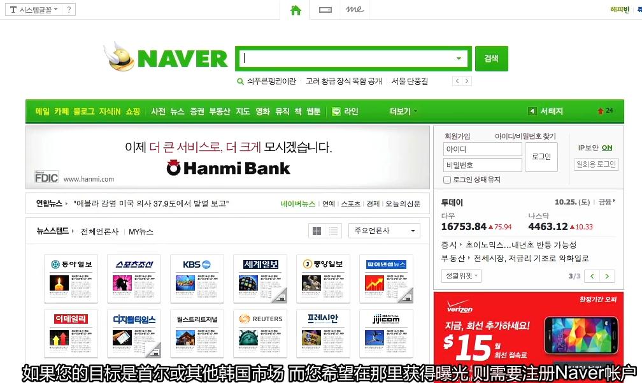
Task: Open the 동아일보 newspaper thumbnail
Action: (x=71, y=278)
